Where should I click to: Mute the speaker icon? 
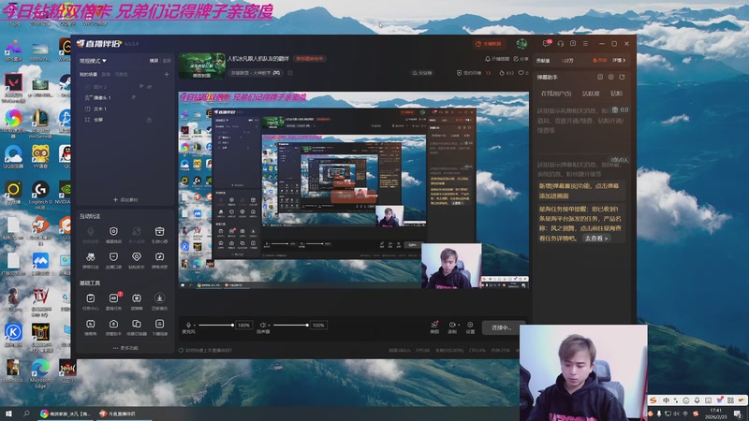click(262, 325)
